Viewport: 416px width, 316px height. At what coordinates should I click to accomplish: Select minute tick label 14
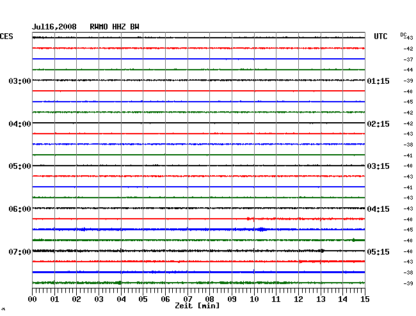(342, 299)
